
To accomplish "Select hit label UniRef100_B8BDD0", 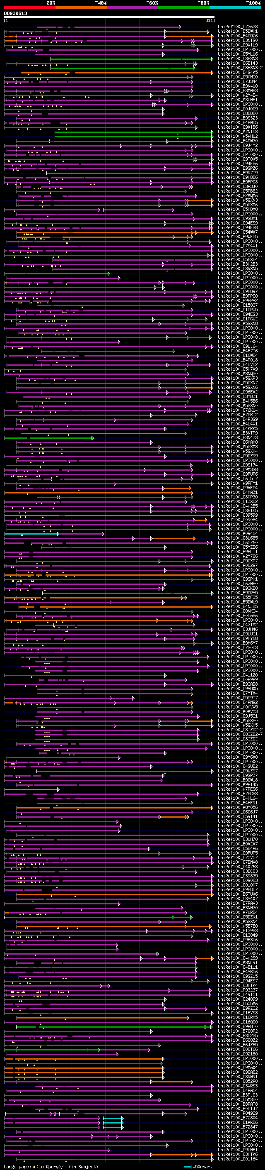I will [238, 113].
